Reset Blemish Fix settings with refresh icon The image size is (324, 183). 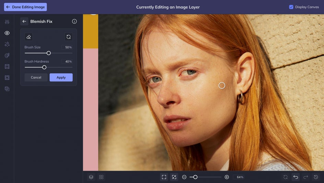[69, 37]
